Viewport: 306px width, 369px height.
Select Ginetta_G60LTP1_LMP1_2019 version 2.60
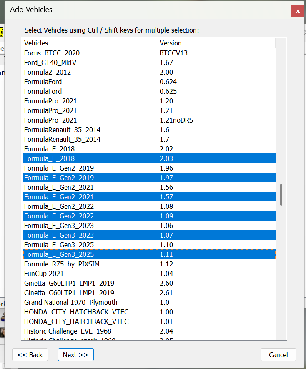coord(150,283)
